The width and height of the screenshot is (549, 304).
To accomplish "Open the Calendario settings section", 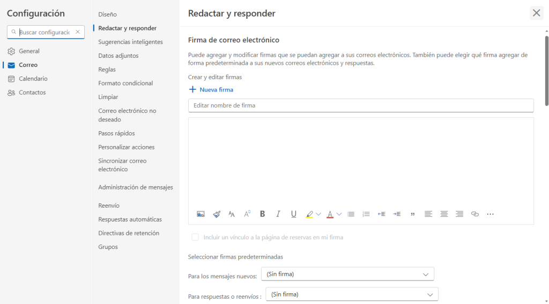I will pos(33,79).
